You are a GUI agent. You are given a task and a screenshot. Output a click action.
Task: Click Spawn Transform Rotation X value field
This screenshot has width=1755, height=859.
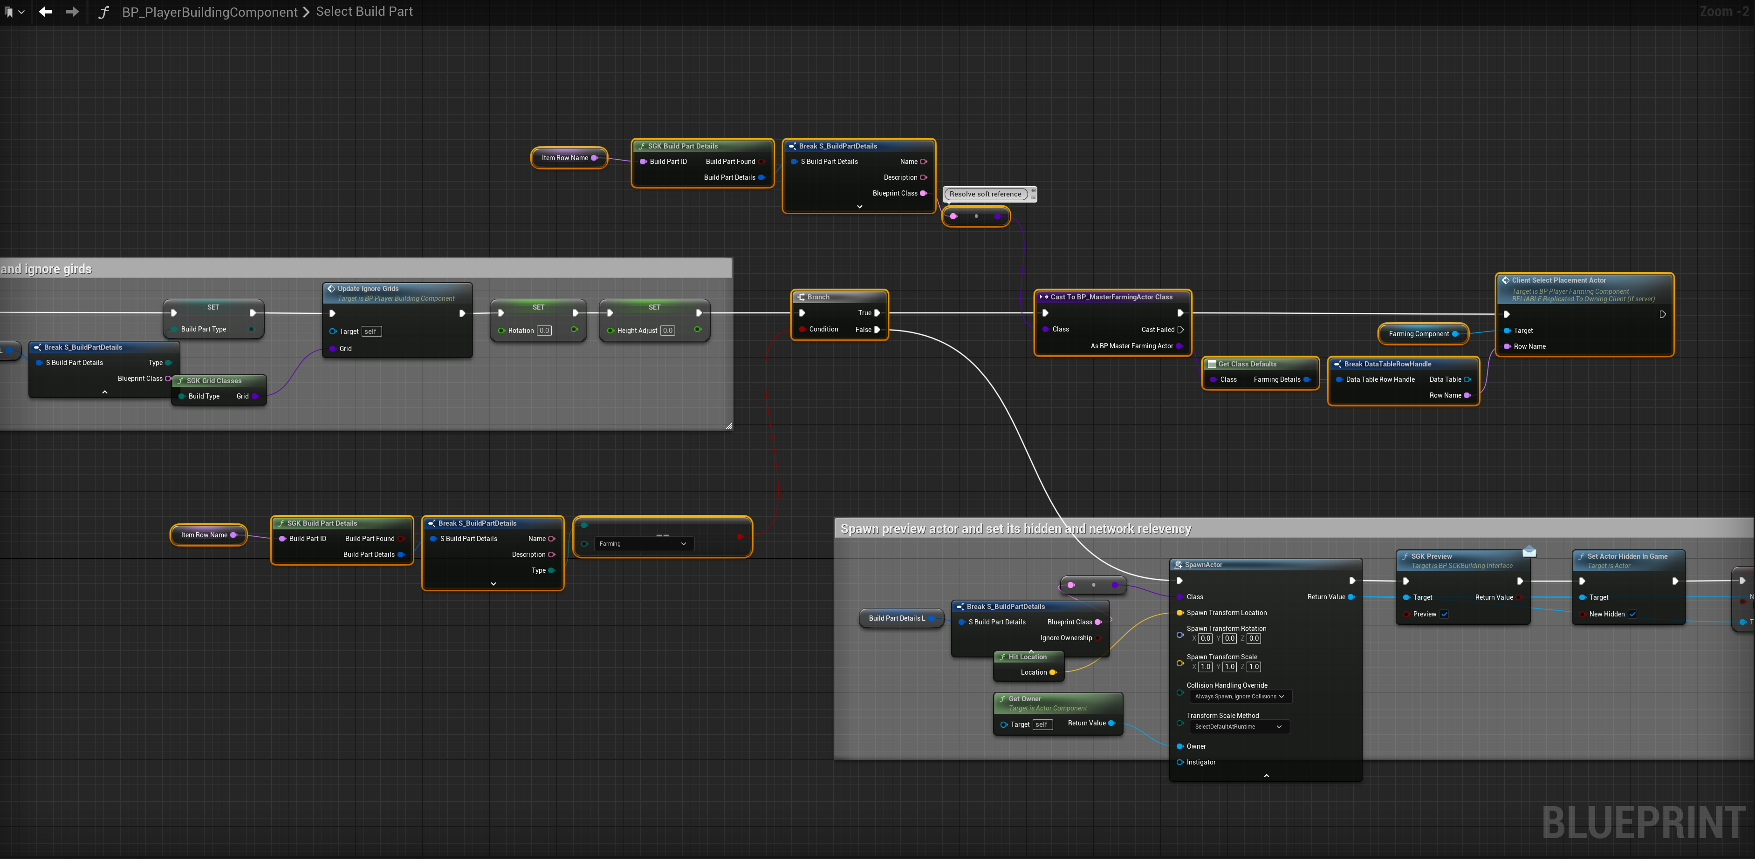point(1205,638)
